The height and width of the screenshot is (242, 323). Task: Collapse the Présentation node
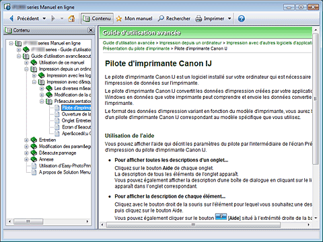pos(42,102)
